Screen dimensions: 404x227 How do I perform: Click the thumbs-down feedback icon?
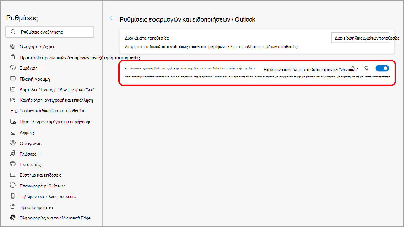point(366,68)
